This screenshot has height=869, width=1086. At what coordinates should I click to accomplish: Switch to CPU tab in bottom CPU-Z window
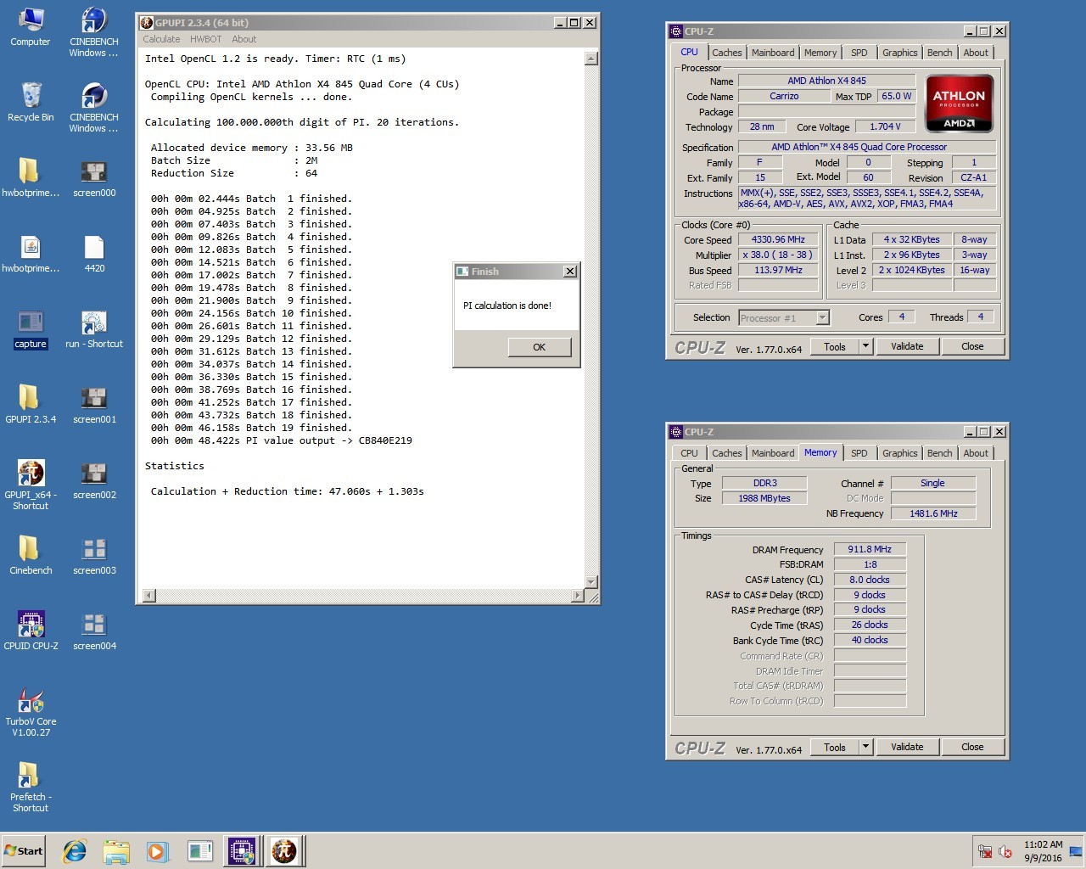(x=689, y=453)
